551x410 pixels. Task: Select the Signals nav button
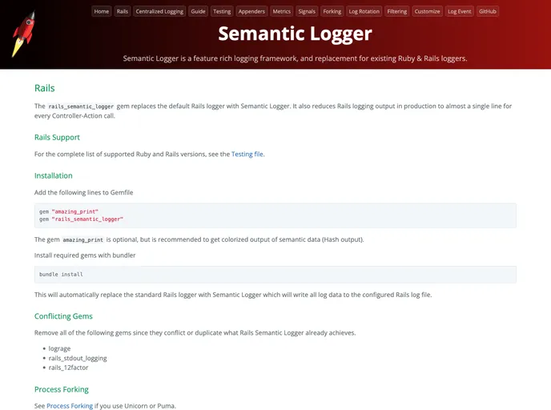(307, 11)
